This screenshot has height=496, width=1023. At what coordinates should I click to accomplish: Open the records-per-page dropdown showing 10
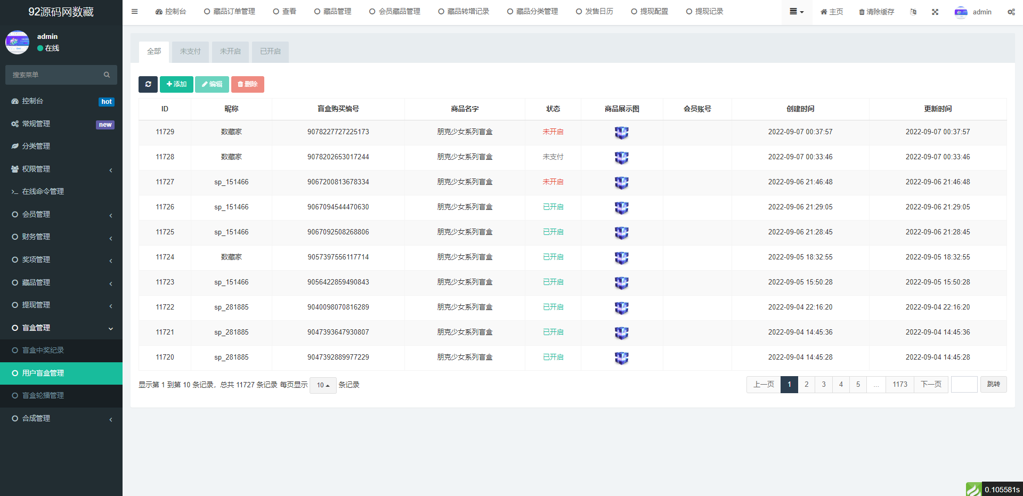(x=323, y=385)
